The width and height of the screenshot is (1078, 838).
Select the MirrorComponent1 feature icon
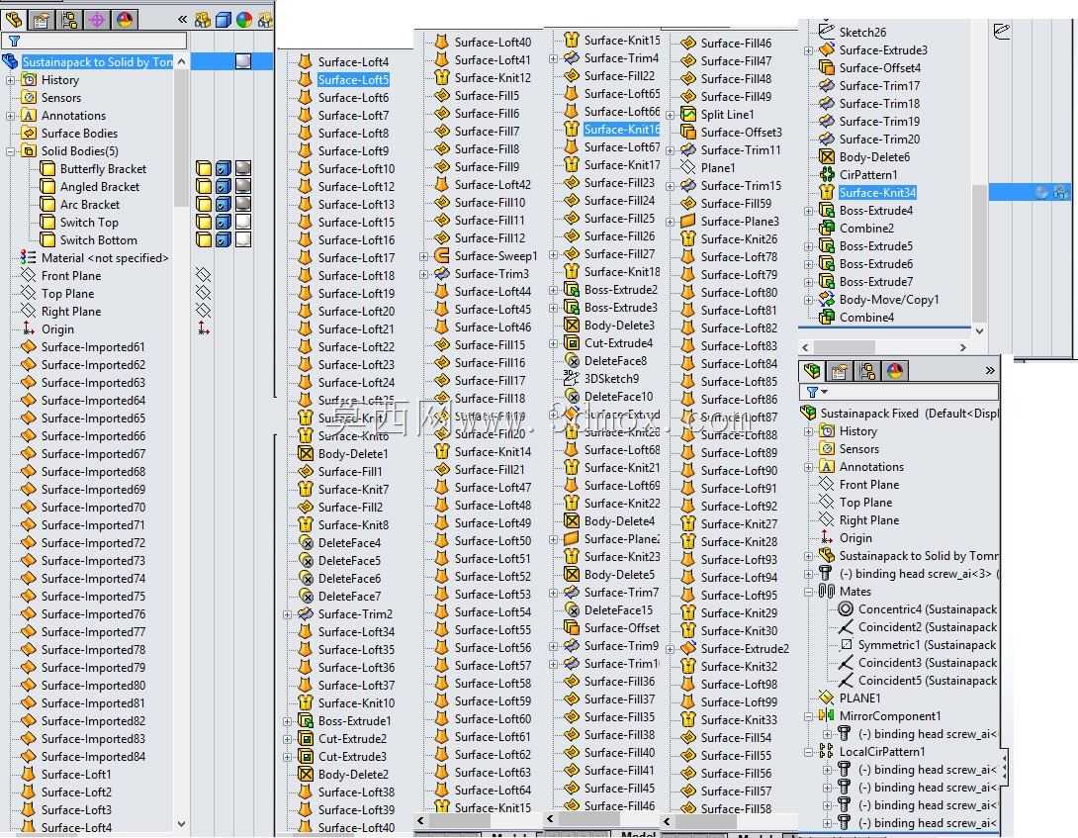click(827, 716)
